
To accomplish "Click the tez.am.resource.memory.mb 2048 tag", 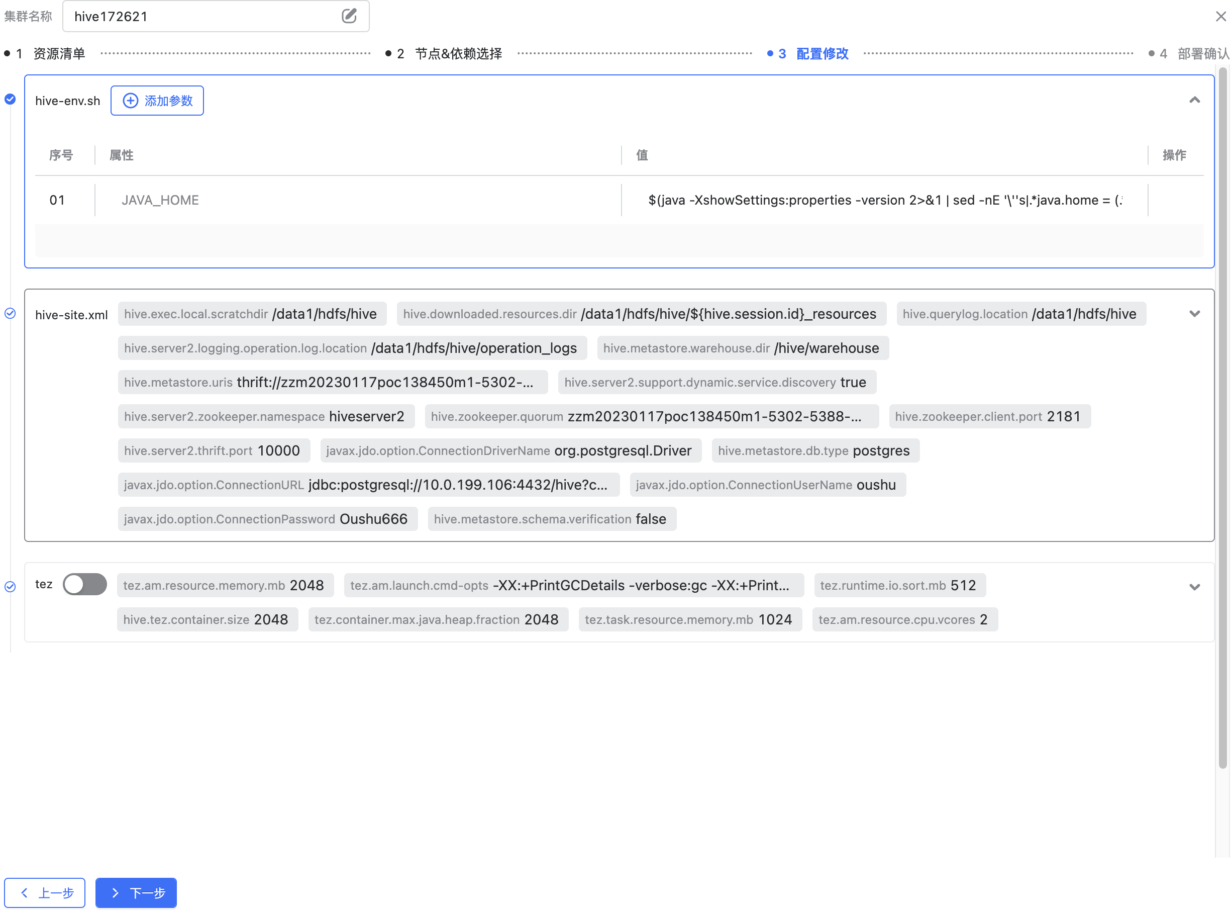I will coord(225,586).
